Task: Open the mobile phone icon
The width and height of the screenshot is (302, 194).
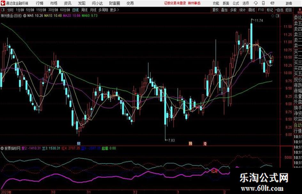Action: [x=263, y=3]
